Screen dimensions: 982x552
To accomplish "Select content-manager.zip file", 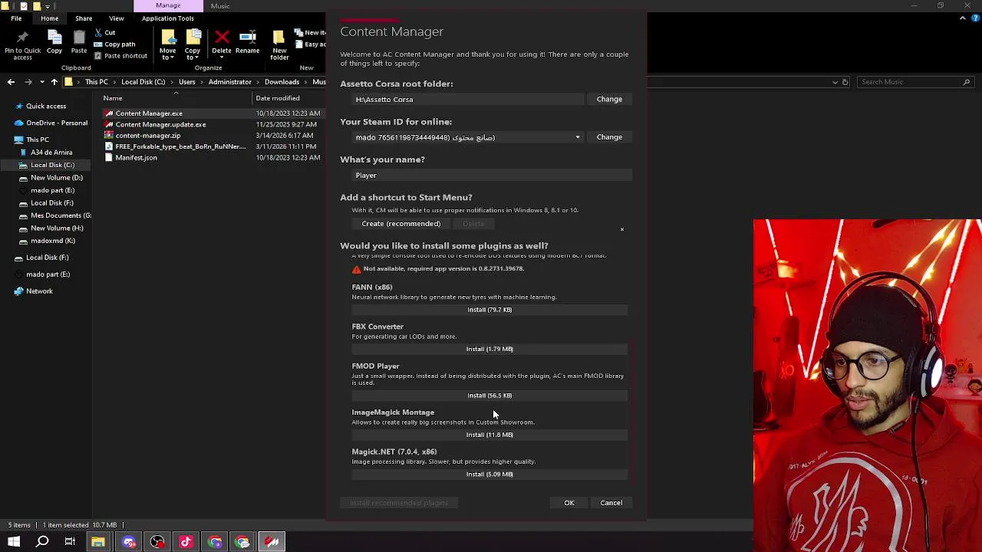I will pos(148,136).
